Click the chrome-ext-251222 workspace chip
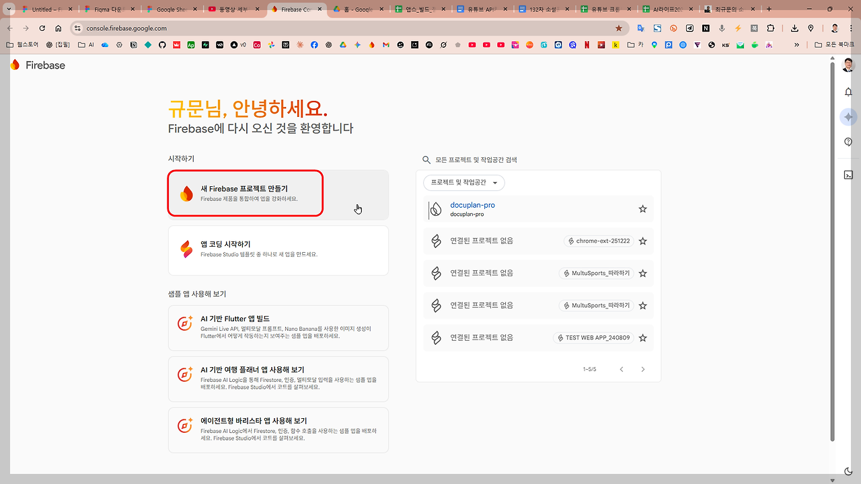Screen dimensions: 861x484 [599, 241]
